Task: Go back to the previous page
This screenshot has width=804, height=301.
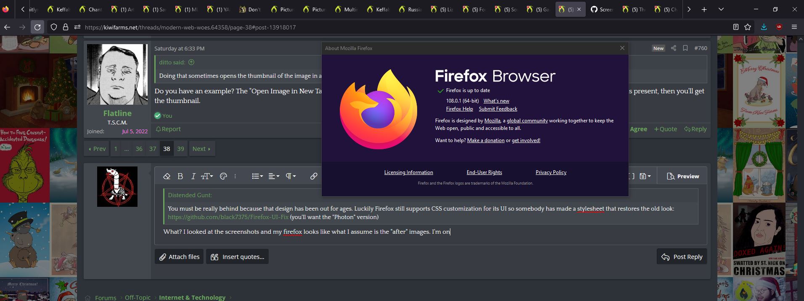Action: tap(7, 27)
